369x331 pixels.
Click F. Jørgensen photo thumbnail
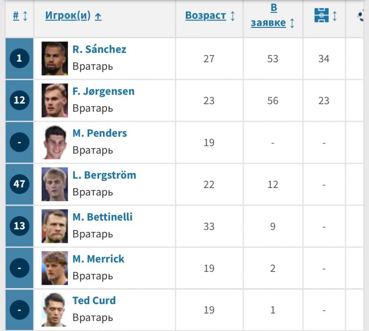[55, 101]
